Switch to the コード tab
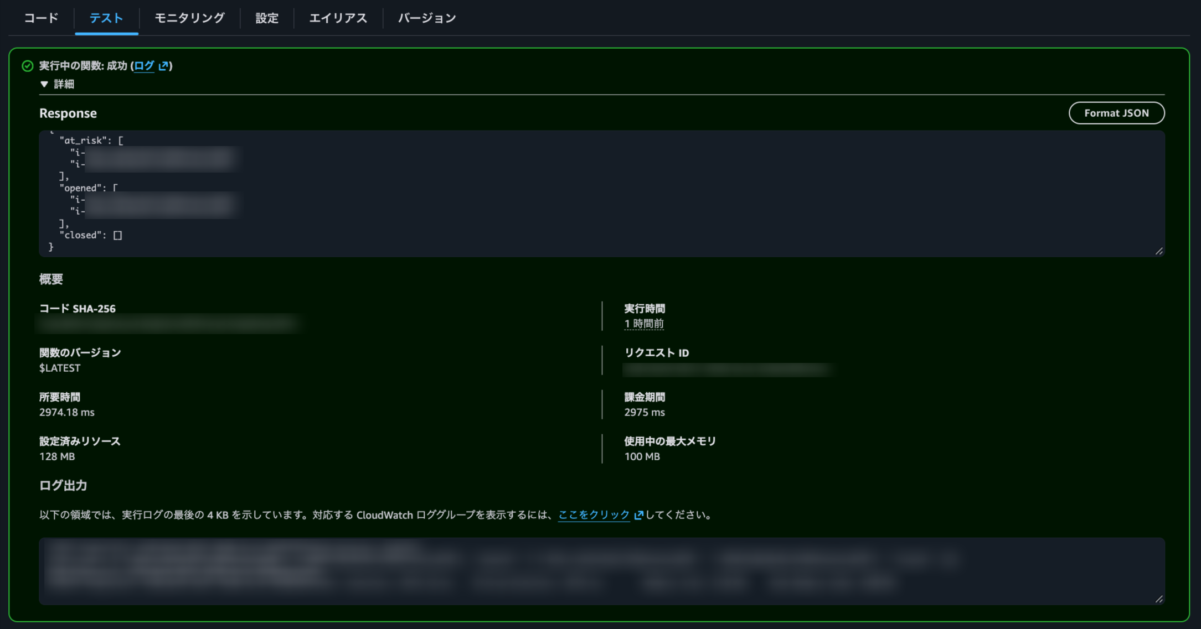1201x629 pixels. pos(42,18)
